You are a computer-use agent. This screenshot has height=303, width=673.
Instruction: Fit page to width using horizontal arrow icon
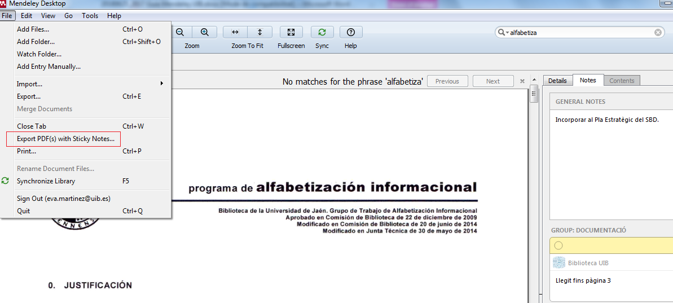pyautogui.click(x=235, y=32)
